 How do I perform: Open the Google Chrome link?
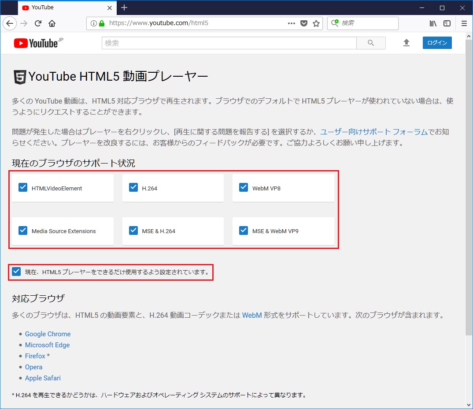click(x=48, y=334)
